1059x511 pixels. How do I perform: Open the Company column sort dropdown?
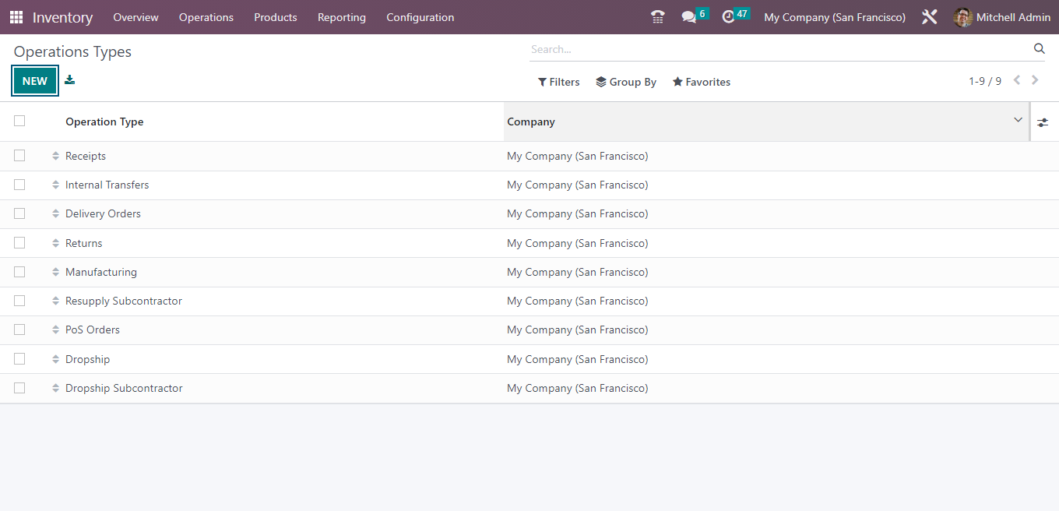(x=1018, y=121)
